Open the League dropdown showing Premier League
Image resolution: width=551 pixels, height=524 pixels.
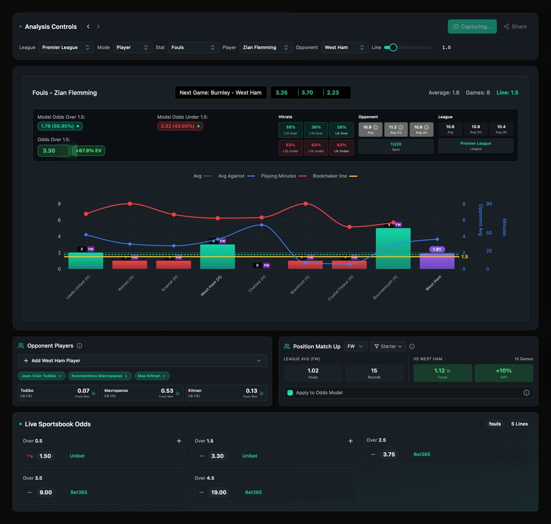[x=66, y=47]
